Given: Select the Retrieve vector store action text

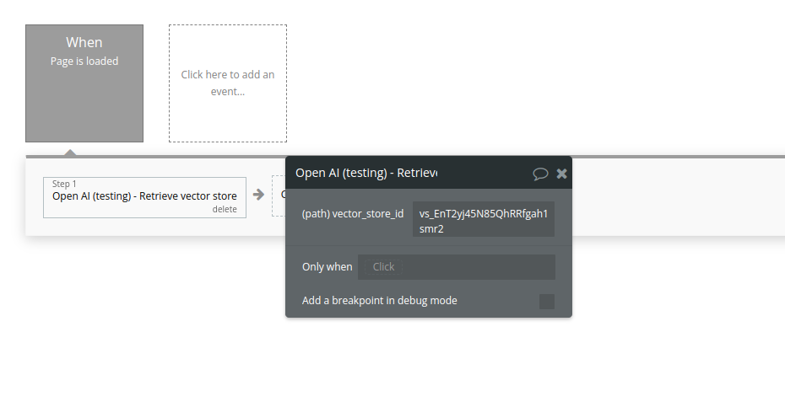Looking at the screenshot, I should click(144, 196).
